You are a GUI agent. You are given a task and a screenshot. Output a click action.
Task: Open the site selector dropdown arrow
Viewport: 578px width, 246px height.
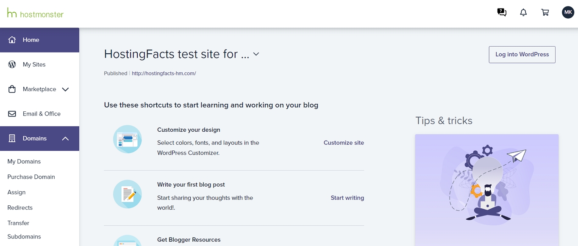pos(256,54)
